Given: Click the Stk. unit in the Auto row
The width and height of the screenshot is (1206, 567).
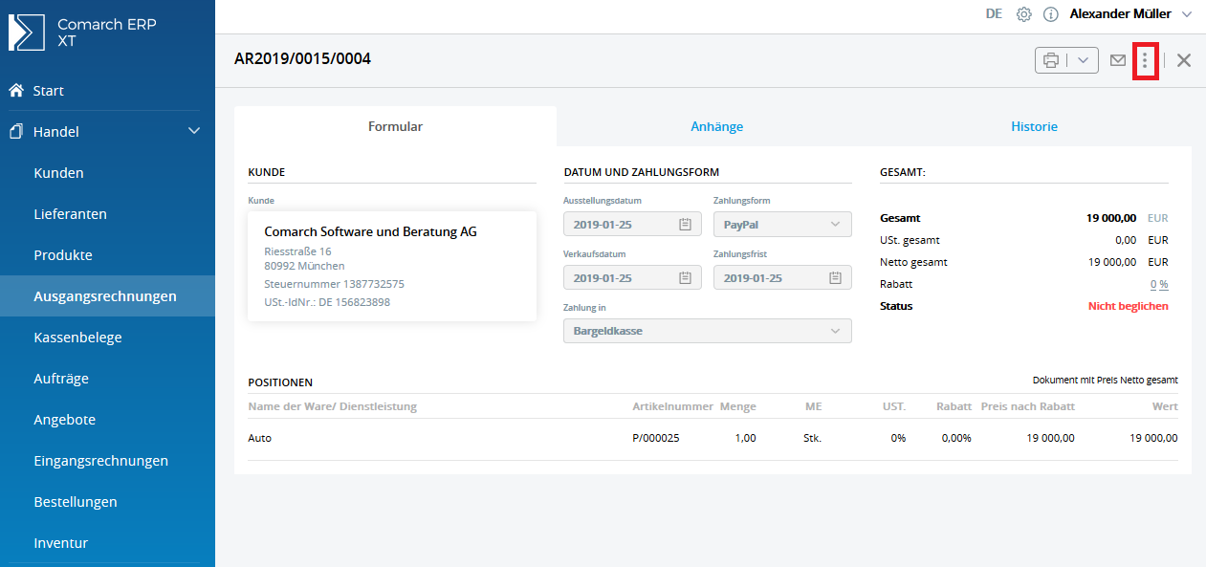Looking at the screenshot, I should (813, 438).
